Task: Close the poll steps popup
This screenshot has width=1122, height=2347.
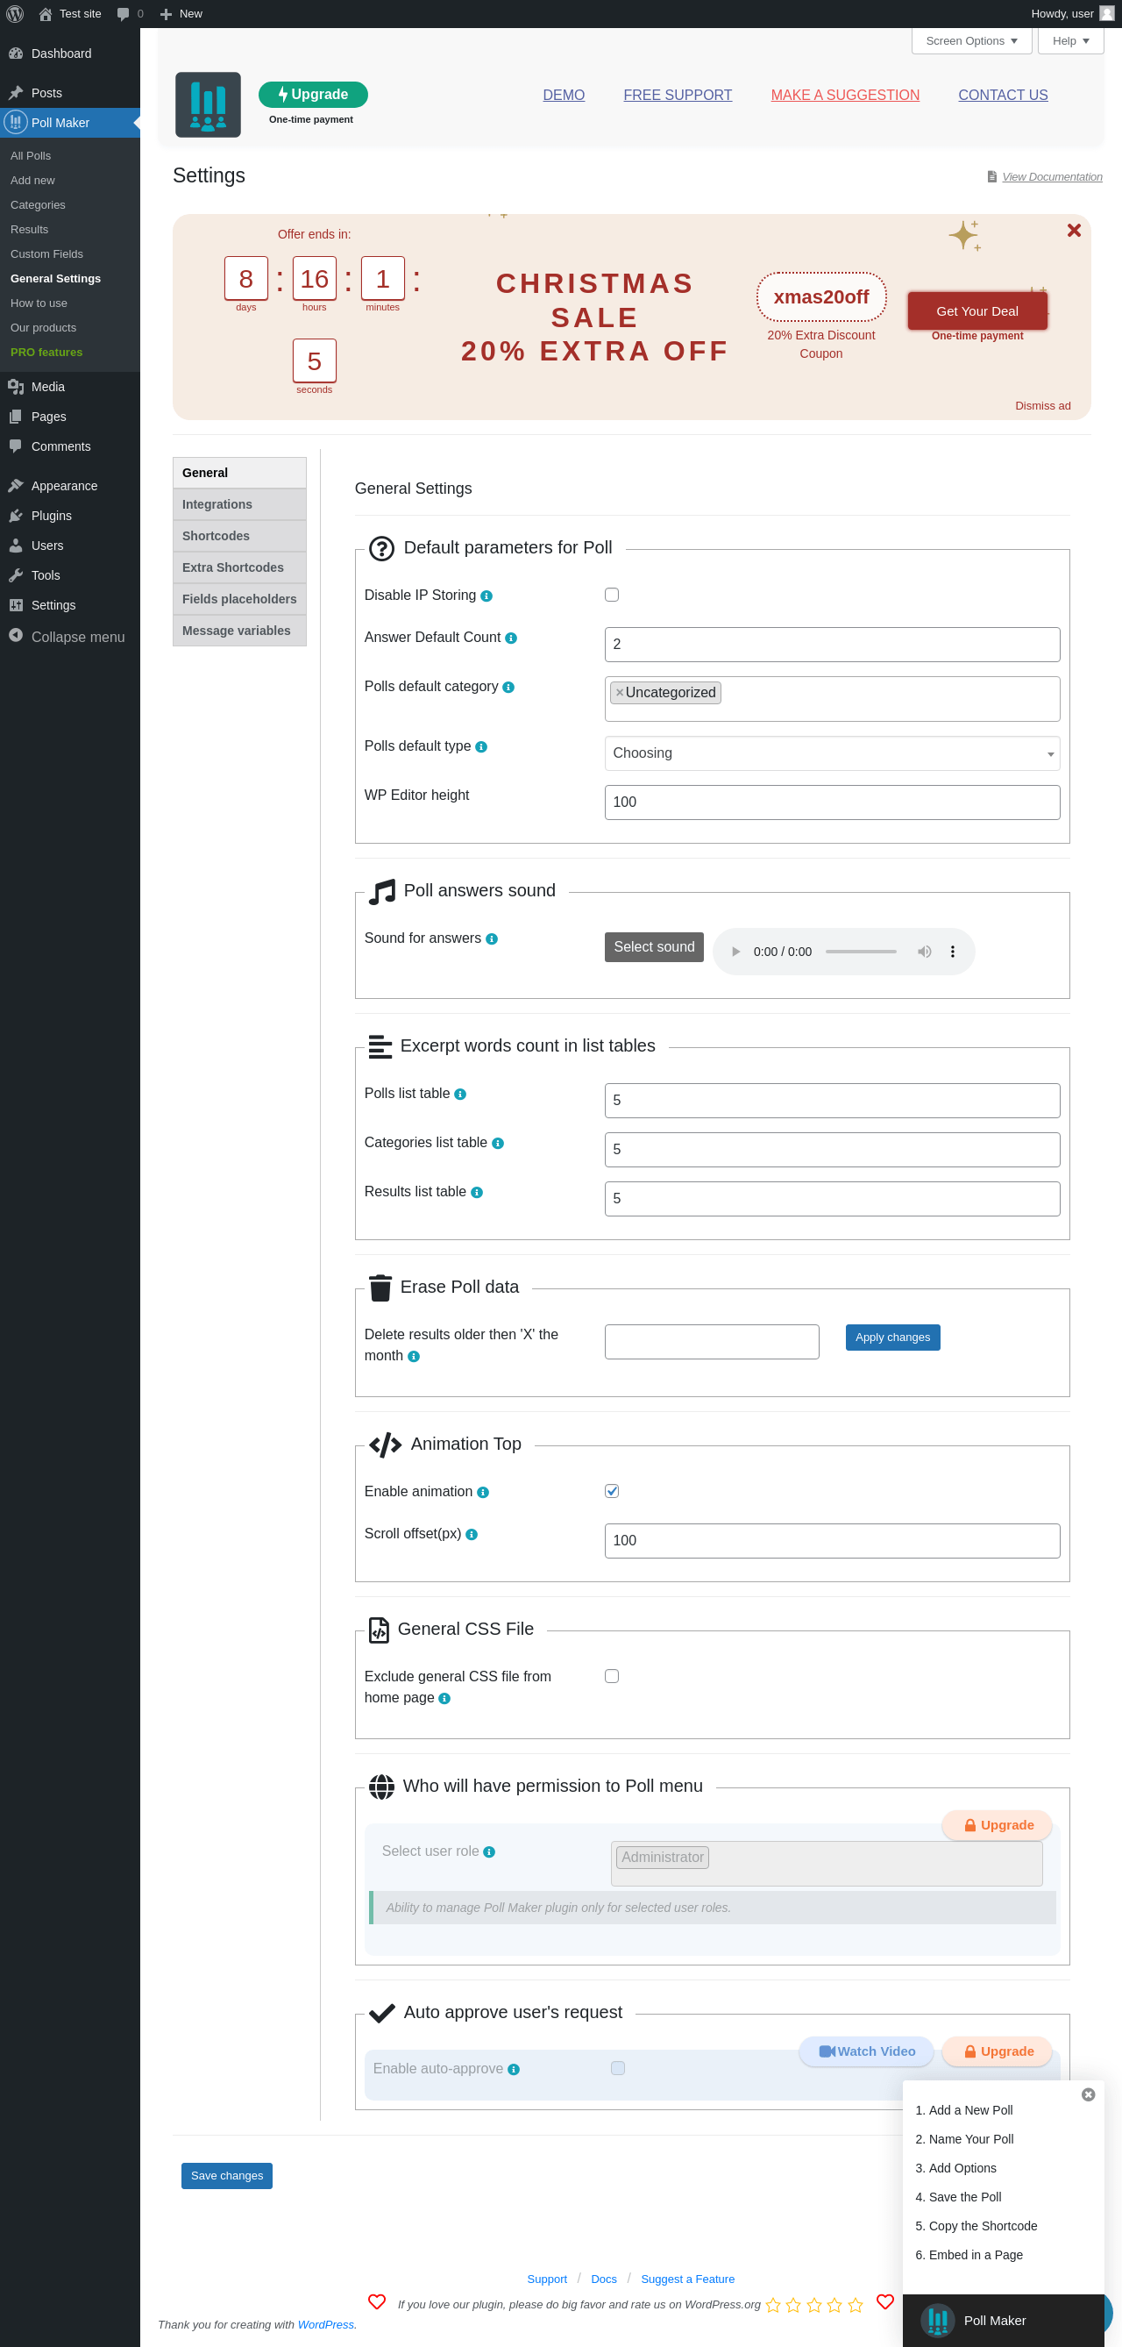Action: (x=1088, y=2094)
